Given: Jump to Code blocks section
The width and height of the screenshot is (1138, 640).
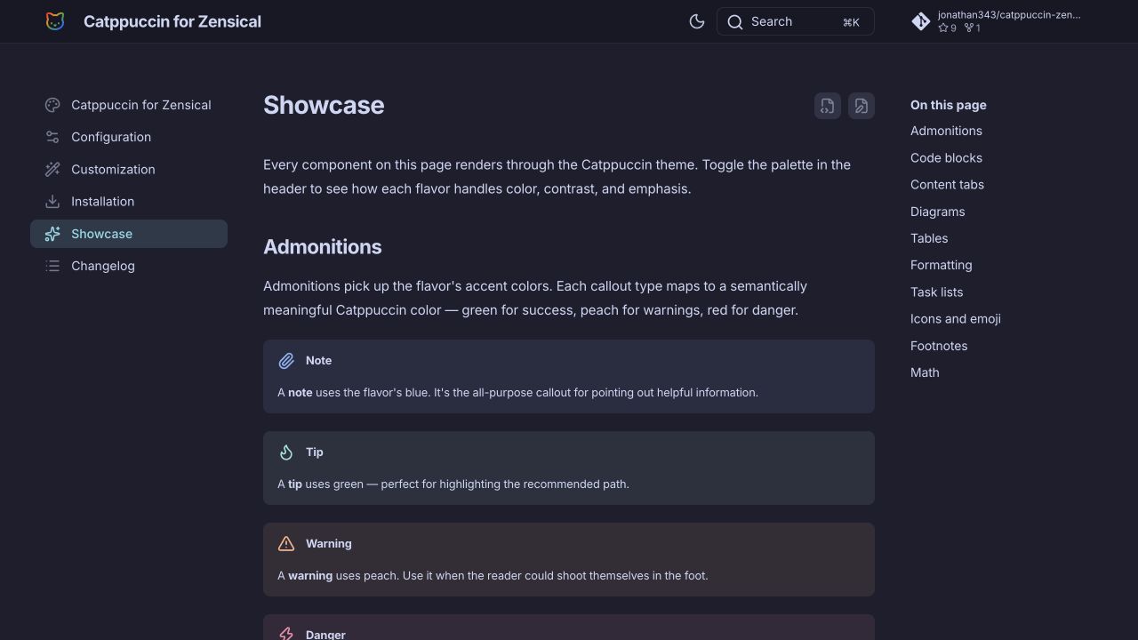Looking at the screenshot, I should (x=946, y=157).
